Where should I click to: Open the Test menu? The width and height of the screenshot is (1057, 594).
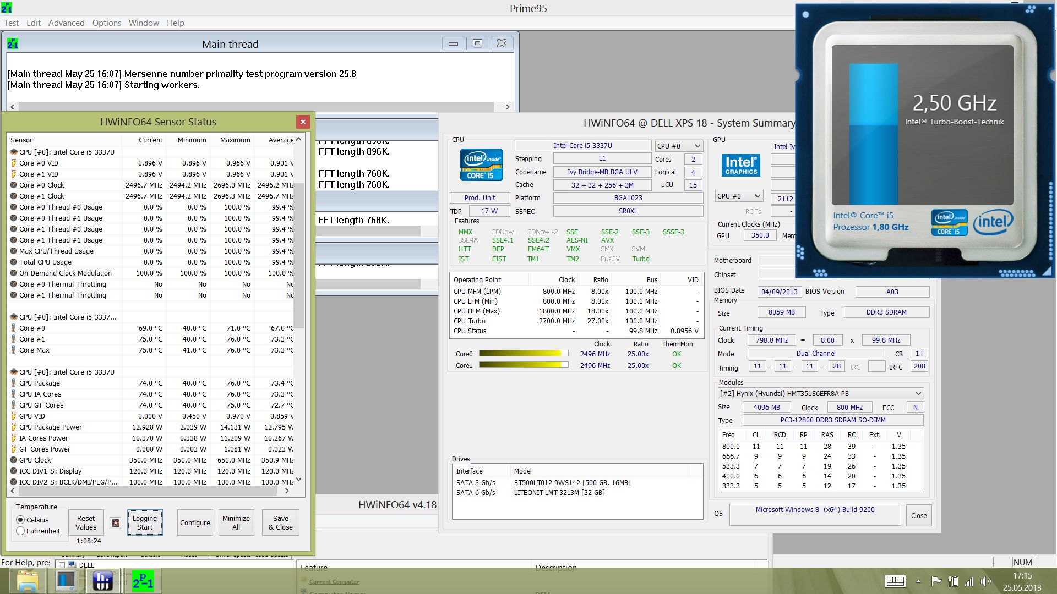point(11,23)
